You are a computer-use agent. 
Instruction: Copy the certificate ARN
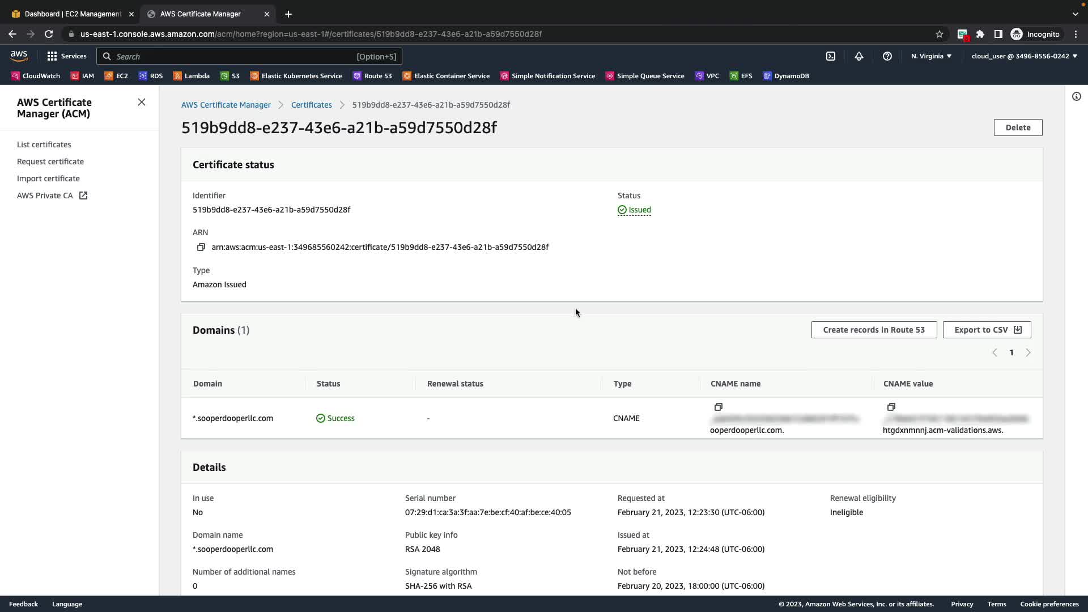click(x=201, y=247)
